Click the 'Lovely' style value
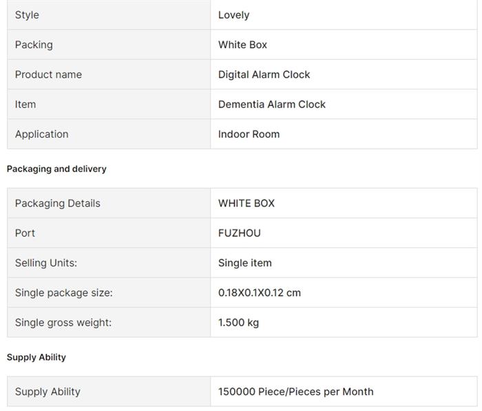This screenshot has height=411, width=482. point(233,15)
